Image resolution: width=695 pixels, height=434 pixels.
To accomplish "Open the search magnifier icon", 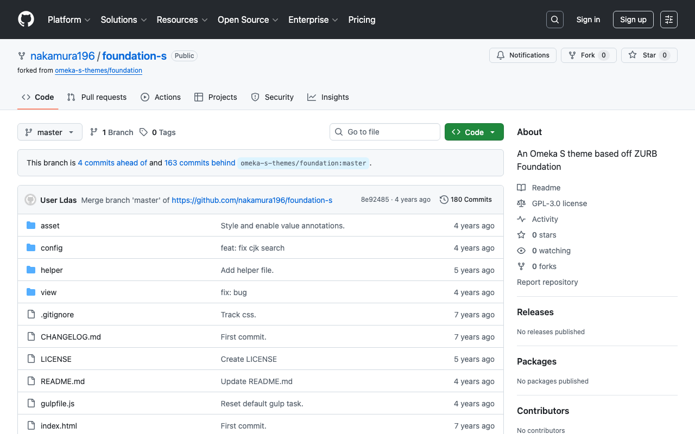I will (554, 20).
